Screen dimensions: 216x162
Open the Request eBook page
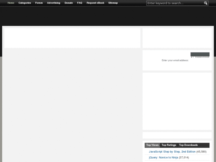[x=95, y=3]
